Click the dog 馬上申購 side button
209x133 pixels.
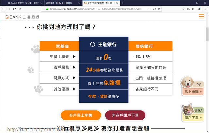point(193,92)
